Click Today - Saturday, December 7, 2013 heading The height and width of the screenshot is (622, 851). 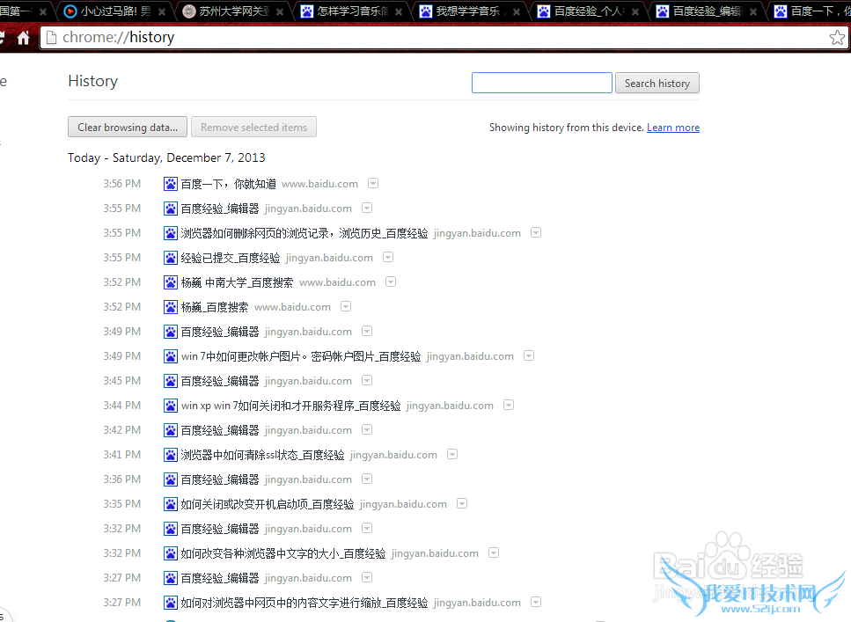pyautogui.click(x=166, y=158)
